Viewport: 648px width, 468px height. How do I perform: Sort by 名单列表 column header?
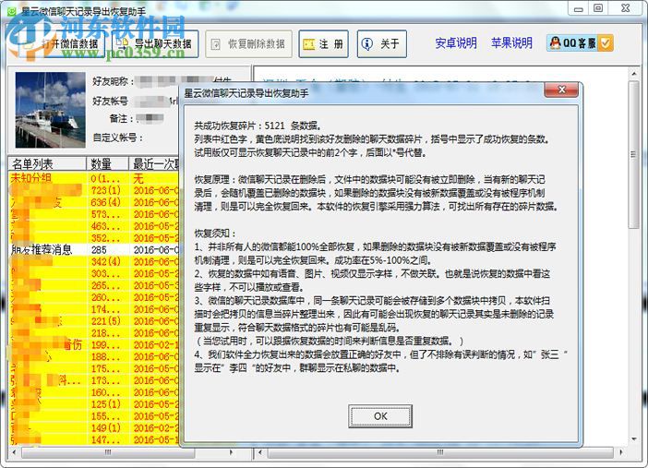coord(47,164)
